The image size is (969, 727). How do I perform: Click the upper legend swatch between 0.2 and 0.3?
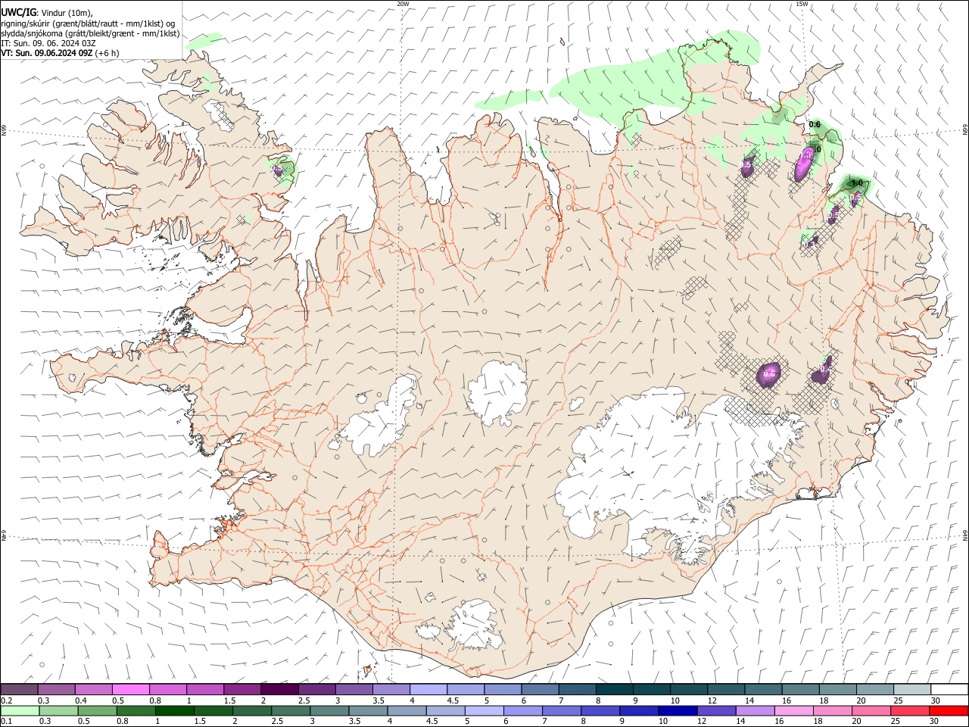(19, 689)
